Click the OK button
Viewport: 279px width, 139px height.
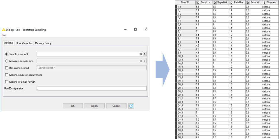pos(72,106)
